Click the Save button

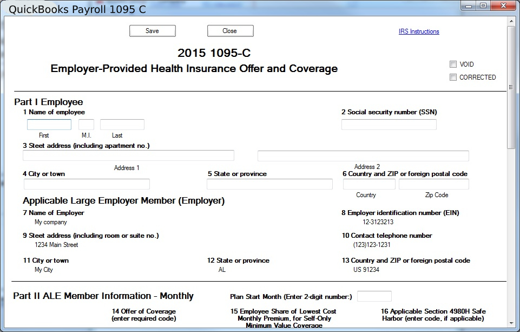click(x=152, y=31)
